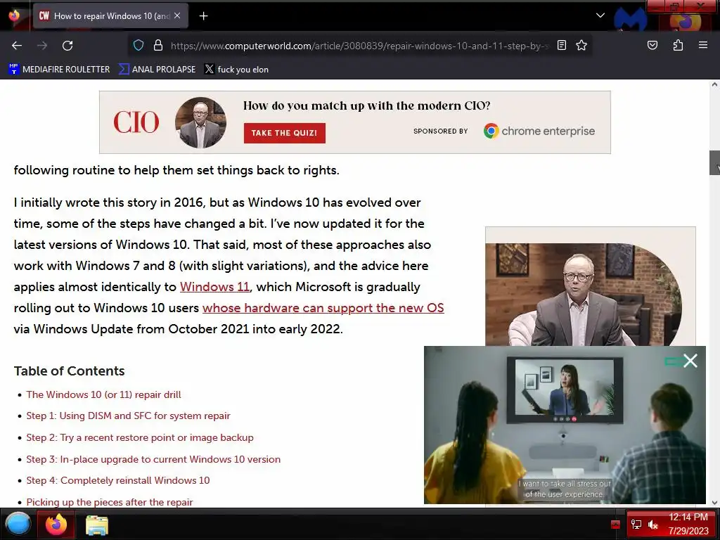The width and height of the screenshot is (720, 540).
Task: Bookmark this page with the star
Action: [581, 45]
